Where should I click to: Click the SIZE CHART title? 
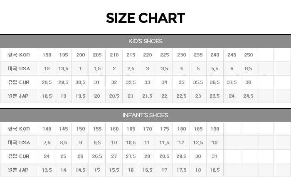click(x=145, y=18)
